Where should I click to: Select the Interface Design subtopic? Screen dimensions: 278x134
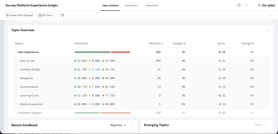pyautogui.click(x=30, y=69)
